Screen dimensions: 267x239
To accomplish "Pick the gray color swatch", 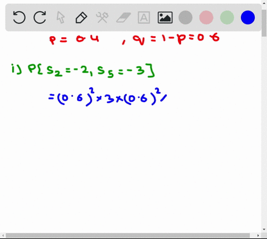I will pyautogui.click(x=185, y=17).
